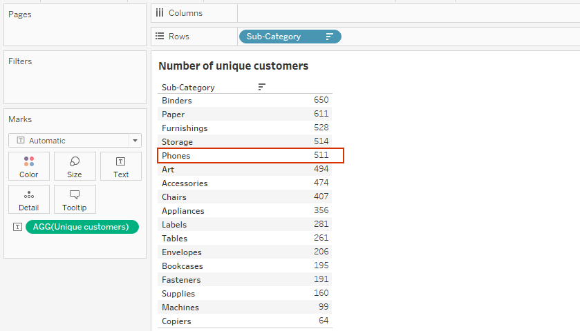Click the Tooltip marks card icon
580x331 pixels.
click(x=75, y=195)
